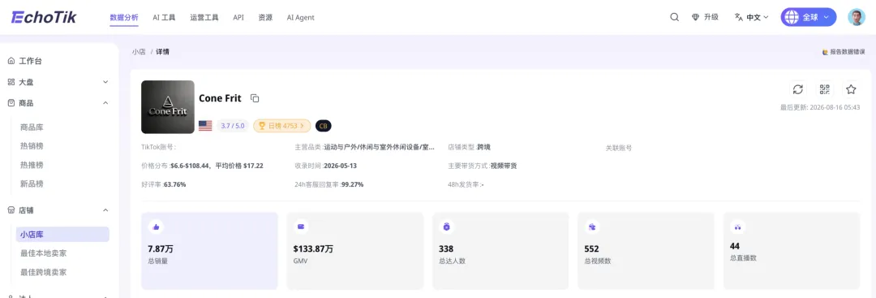Select the 总直播数 44 card
876x298 pixels.
[x=792, y=251]
